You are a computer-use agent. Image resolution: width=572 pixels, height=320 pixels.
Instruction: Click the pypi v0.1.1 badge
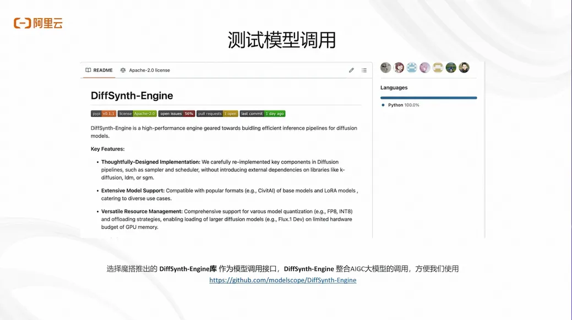click(103, 114)
